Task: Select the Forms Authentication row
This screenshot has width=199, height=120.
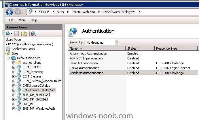Action: click(134, 68)
